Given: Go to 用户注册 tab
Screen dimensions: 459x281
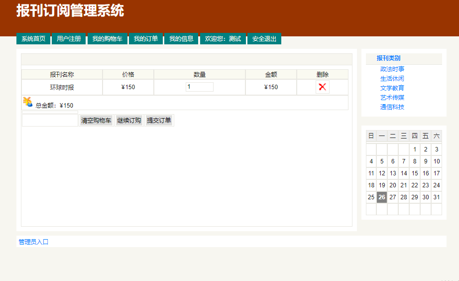Looking at the screenshot, I should tap(69, 39).
